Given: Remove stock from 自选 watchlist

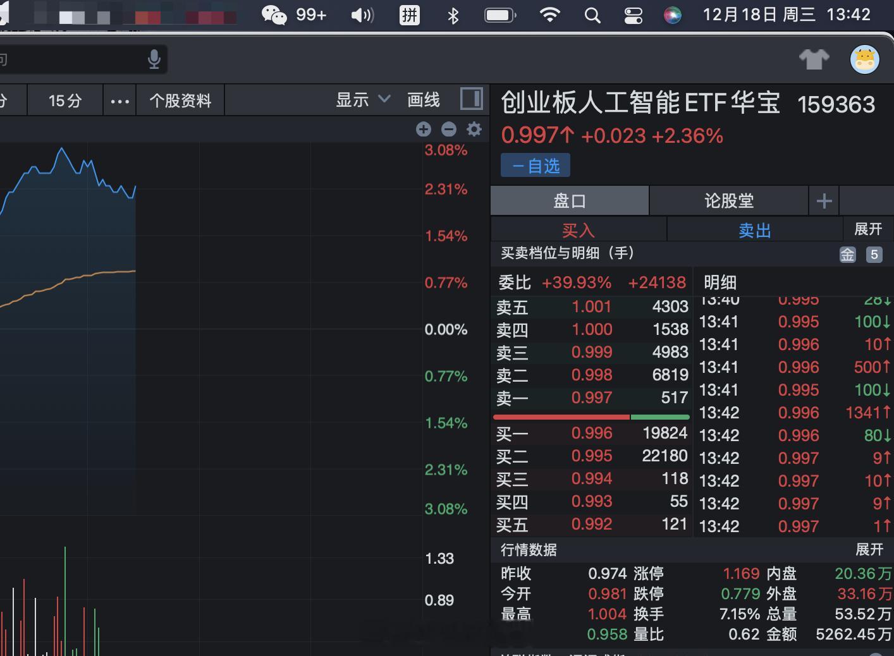Looking at the screenshot, I should 536,166.
